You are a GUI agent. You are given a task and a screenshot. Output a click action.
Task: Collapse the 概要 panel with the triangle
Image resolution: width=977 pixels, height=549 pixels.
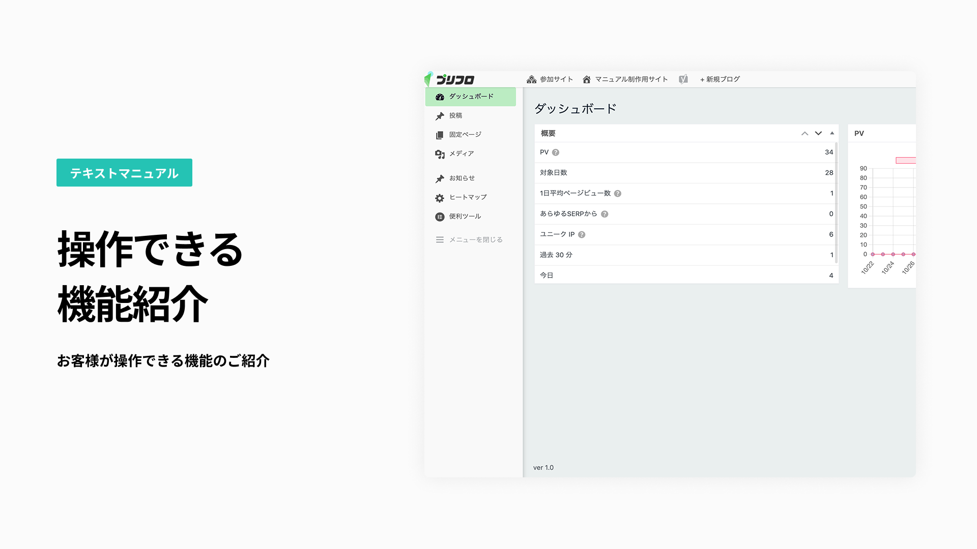click(x=832, y=133)
